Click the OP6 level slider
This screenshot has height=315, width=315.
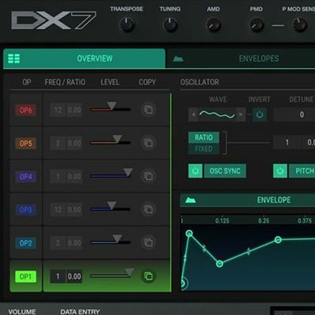click(110, 108)
